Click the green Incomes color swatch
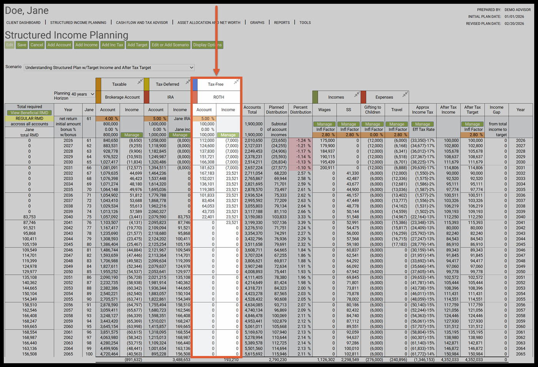The width and height of the screenshot is (538, 367). (315, 97)
